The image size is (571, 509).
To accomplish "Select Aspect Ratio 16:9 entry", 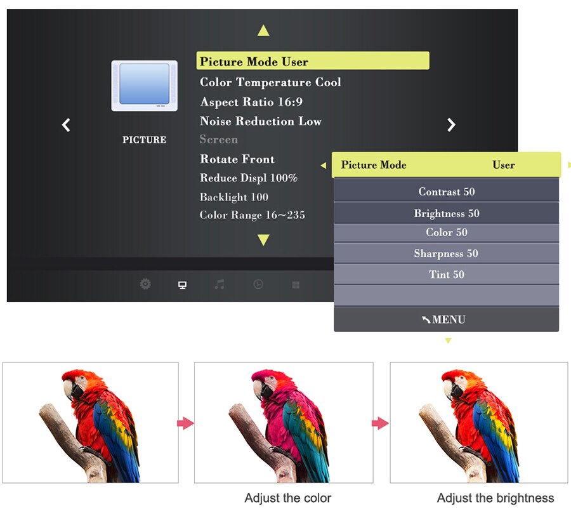I will pos(251,102).
